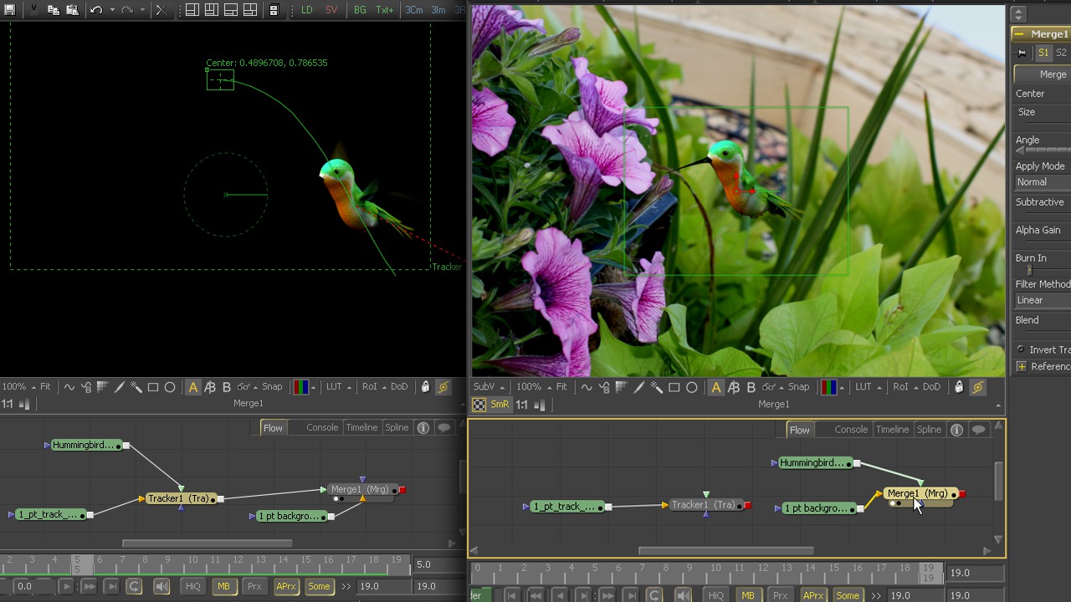
Task: Expand the Reference section in the Merge1 panel
Action: tap(1022, 366)
